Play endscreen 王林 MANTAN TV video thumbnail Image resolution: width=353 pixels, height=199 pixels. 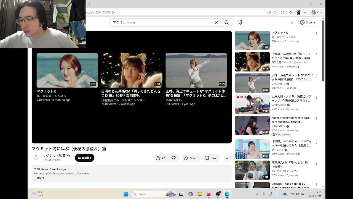[x=196, y=70]
